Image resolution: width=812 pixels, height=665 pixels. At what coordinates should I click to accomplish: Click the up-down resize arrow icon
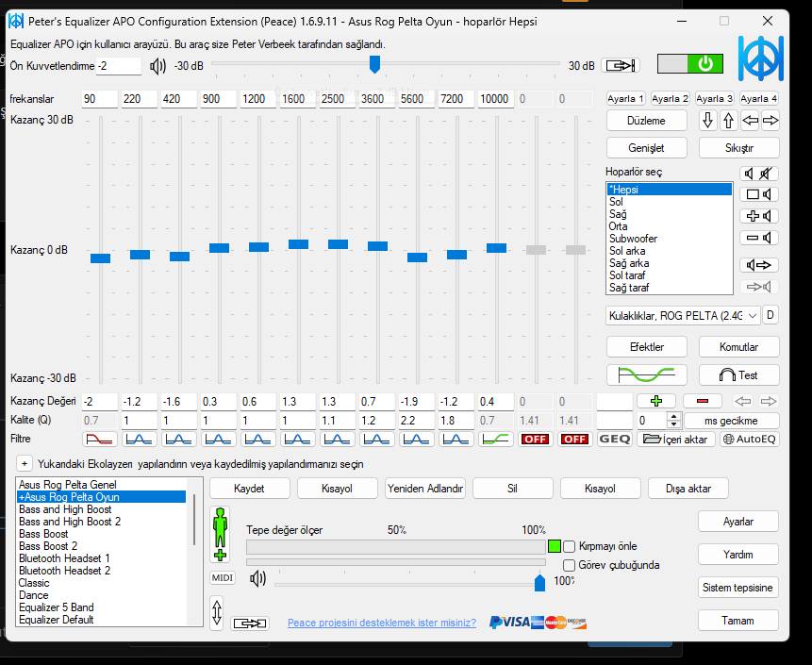pos(217,613)
